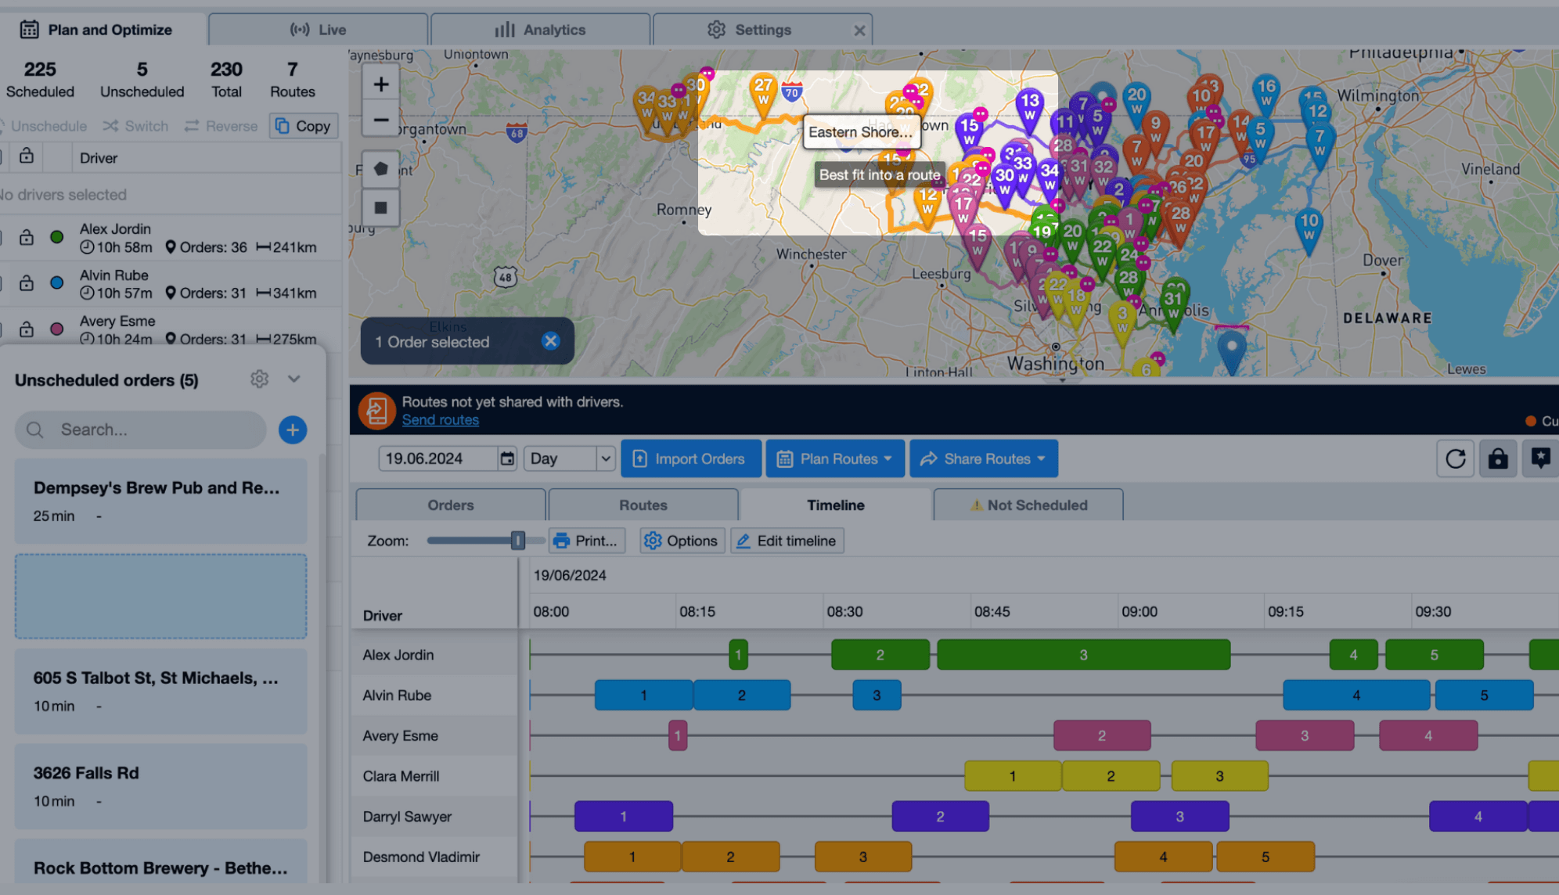1559x895 pixels.
Task: Select the Copy route icon
Action: 303,126
